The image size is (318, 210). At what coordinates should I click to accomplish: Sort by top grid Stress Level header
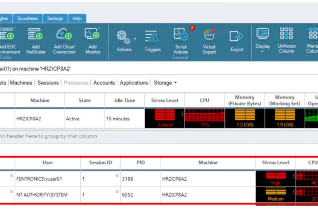pyautogui.click(x=164, y=101)
